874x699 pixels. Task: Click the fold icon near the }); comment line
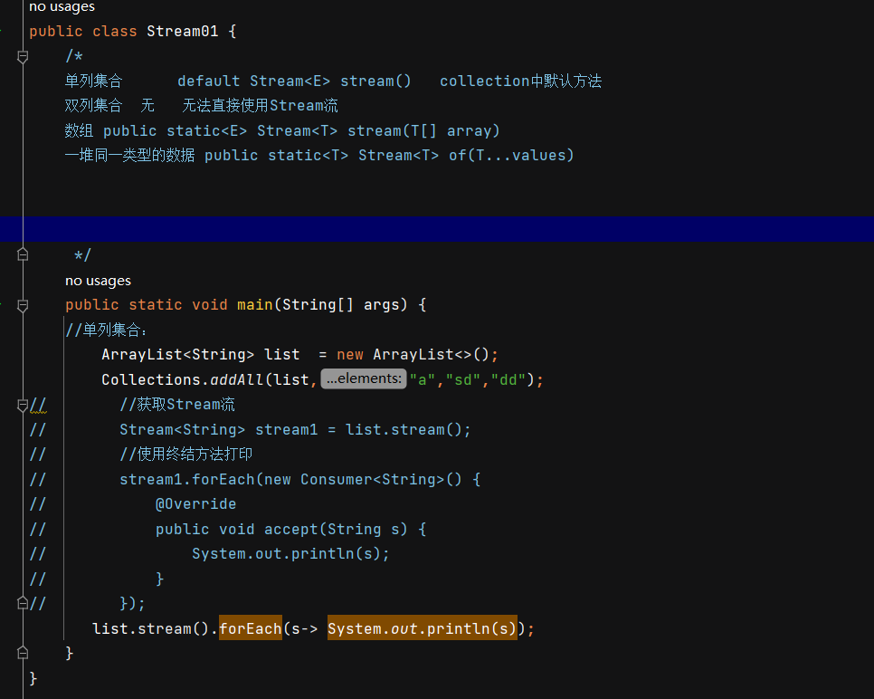point(23,603)
